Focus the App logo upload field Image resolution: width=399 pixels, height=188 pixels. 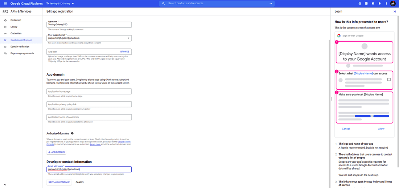pos(89,51)
